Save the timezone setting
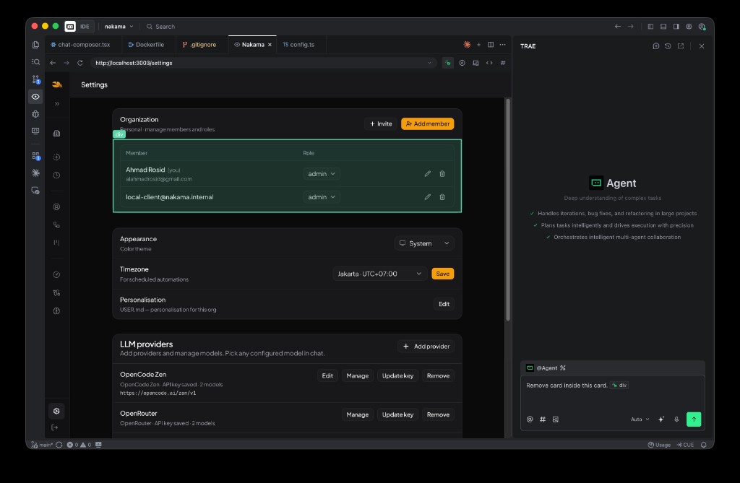The image size is (740, 483). click(x=443, y=274)
